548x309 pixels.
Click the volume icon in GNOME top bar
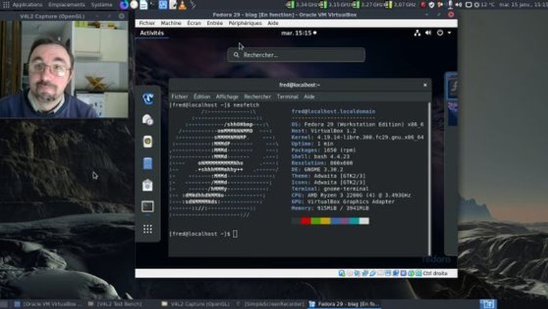click(428, 33)
